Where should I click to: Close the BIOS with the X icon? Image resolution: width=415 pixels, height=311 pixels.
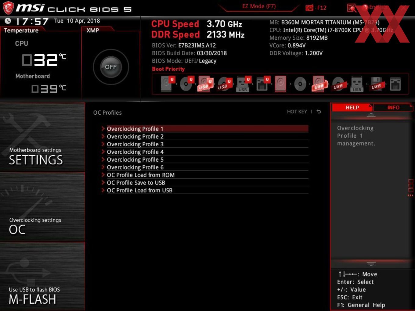click(403, 8)
